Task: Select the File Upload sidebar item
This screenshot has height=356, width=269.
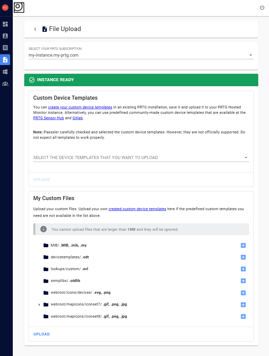Action: click(5, 60)
